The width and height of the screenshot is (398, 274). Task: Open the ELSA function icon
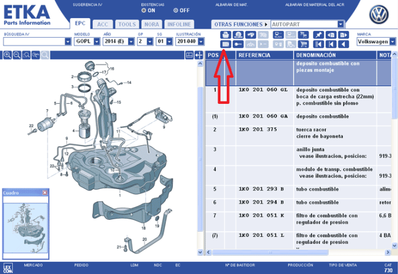(278, 35)
